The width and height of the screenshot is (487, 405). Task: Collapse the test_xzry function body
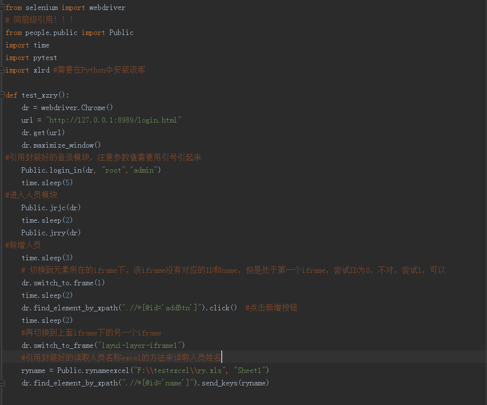point(3,95)
